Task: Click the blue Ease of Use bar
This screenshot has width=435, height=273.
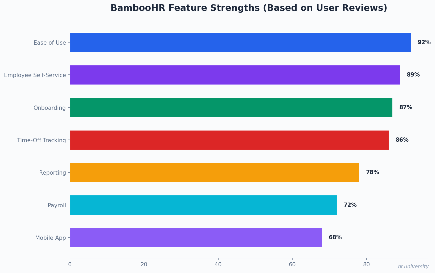Action: [240, 43]
